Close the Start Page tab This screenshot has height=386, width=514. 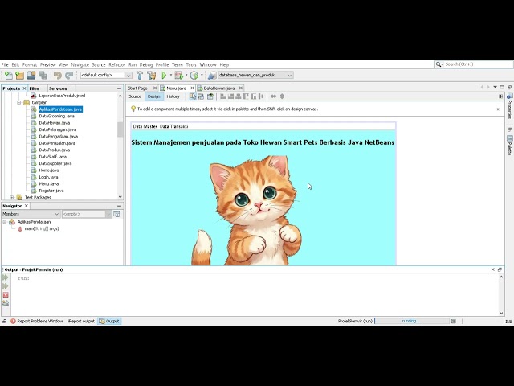point(155,88)
